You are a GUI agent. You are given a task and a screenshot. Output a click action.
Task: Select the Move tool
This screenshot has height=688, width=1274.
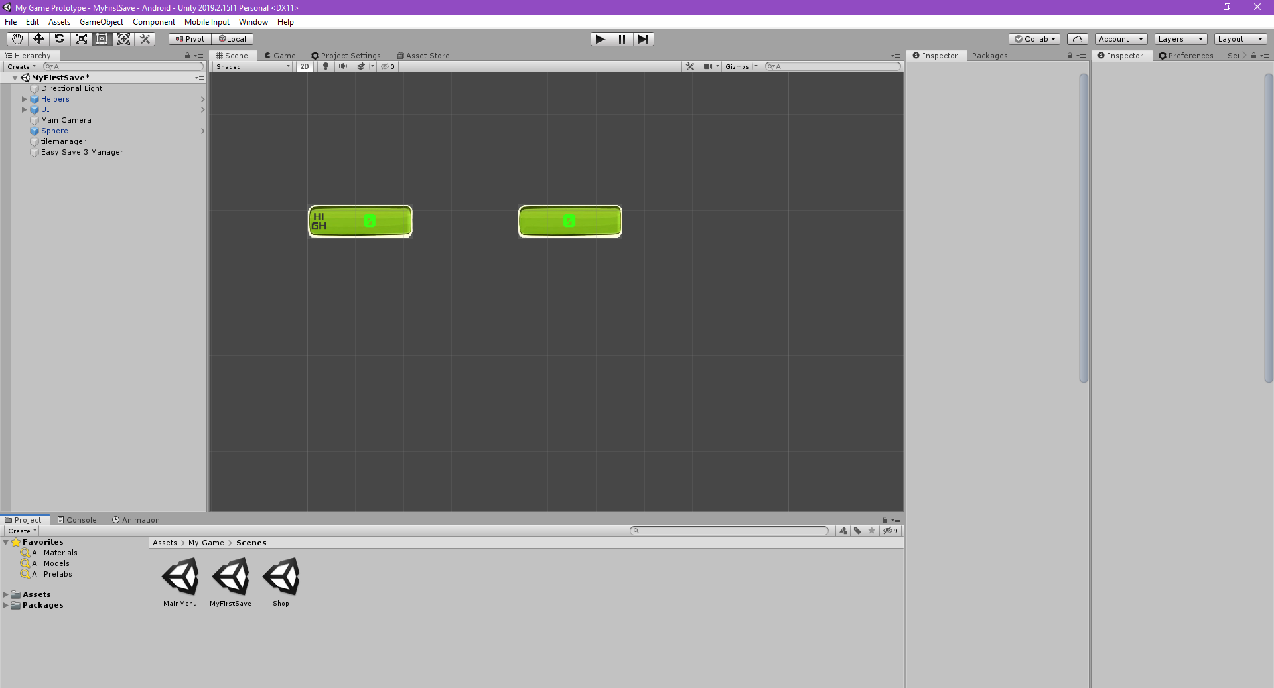point(38,39)
